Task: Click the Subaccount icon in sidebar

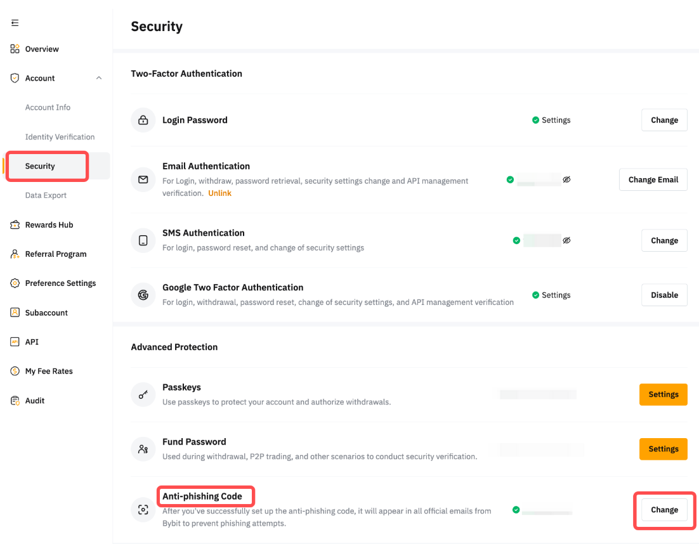Action: [x=15, y=313]
